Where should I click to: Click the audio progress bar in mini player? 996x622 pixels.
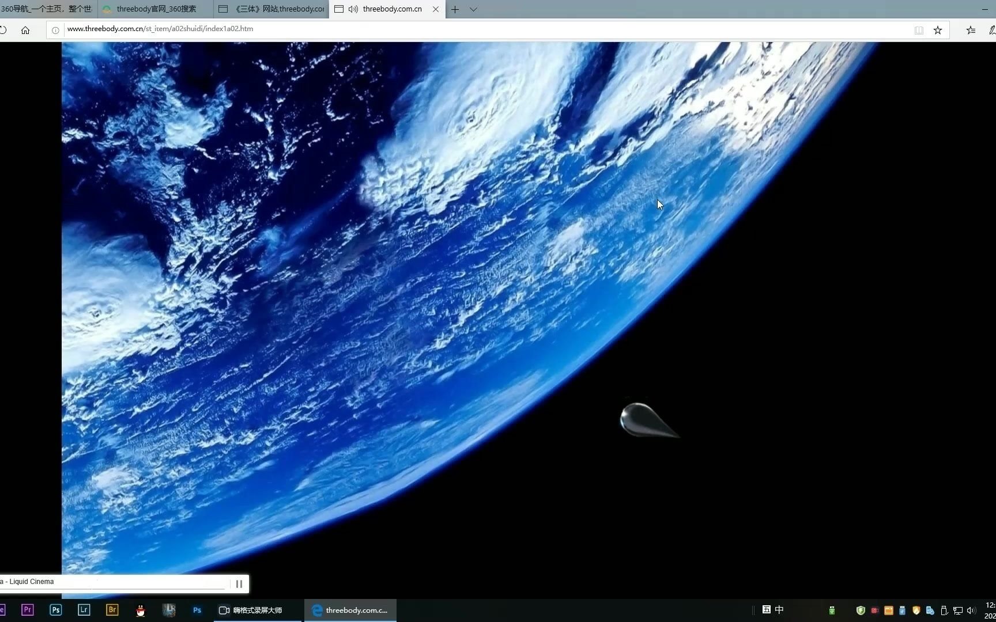pos(112,589)
